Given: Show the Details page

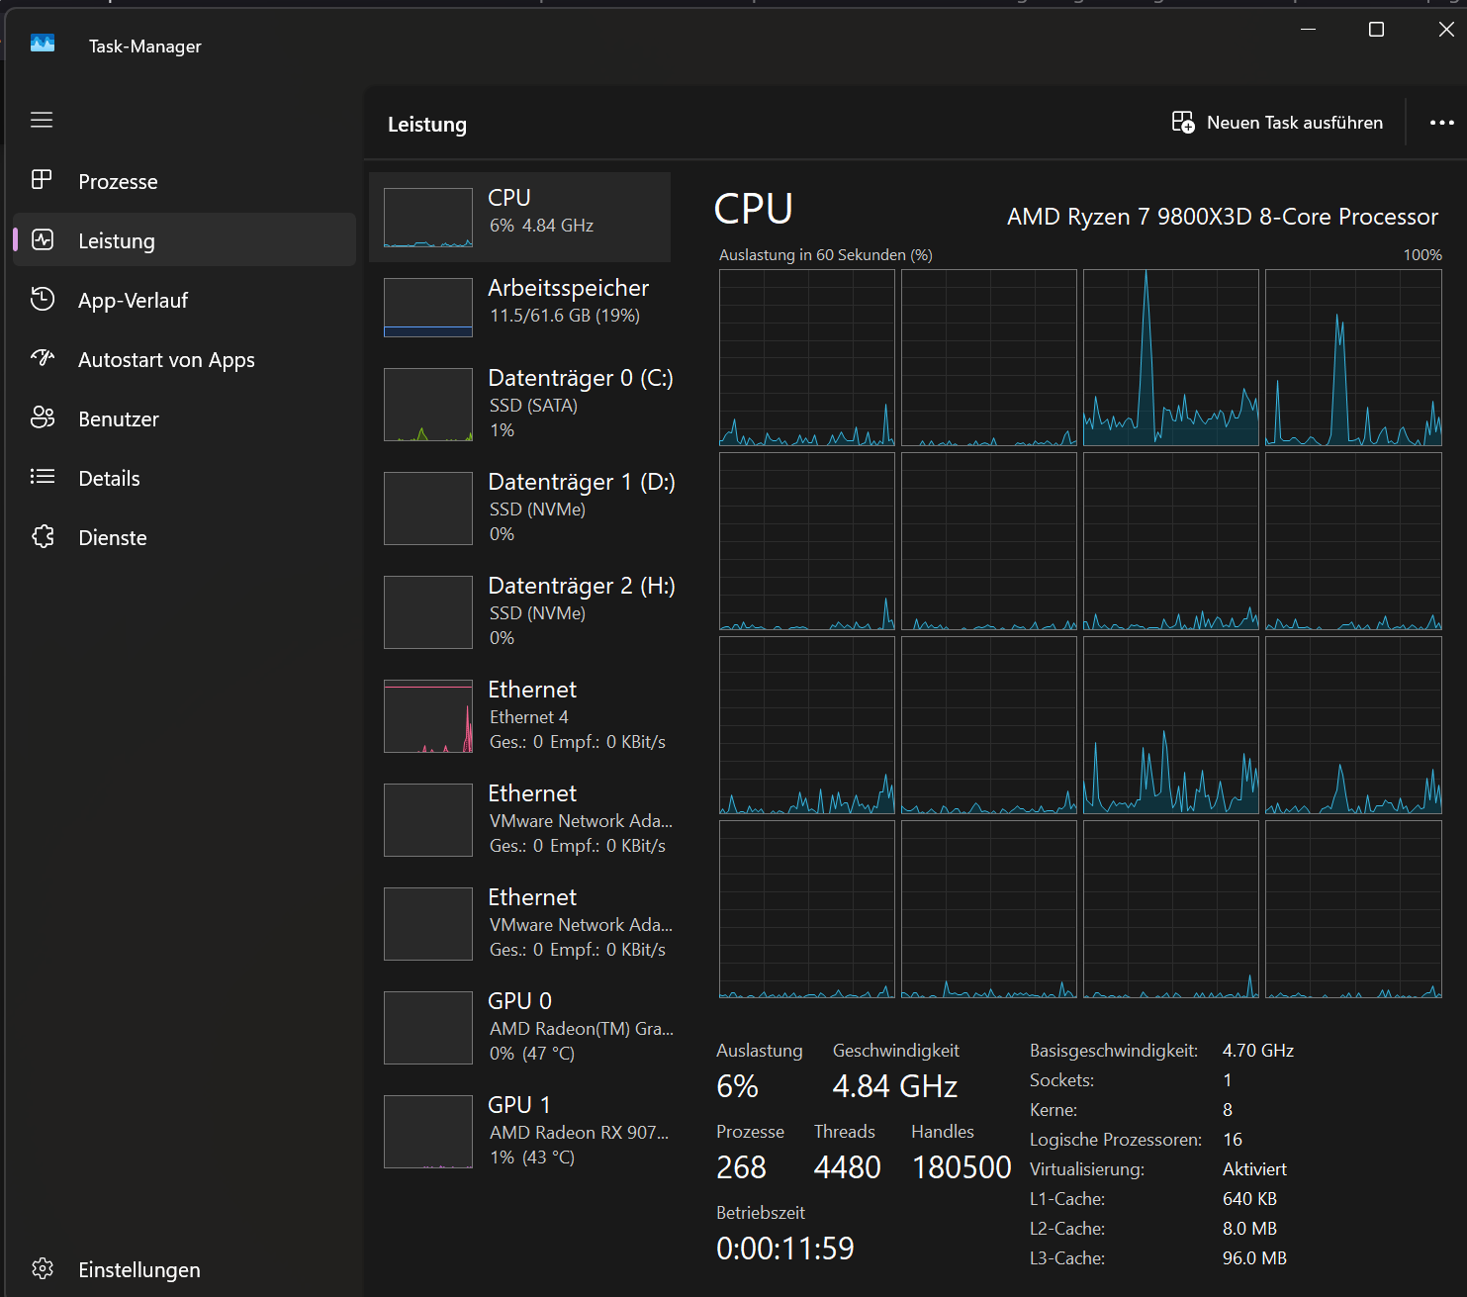Looking at the screenshot, I should tap(184, 478).
